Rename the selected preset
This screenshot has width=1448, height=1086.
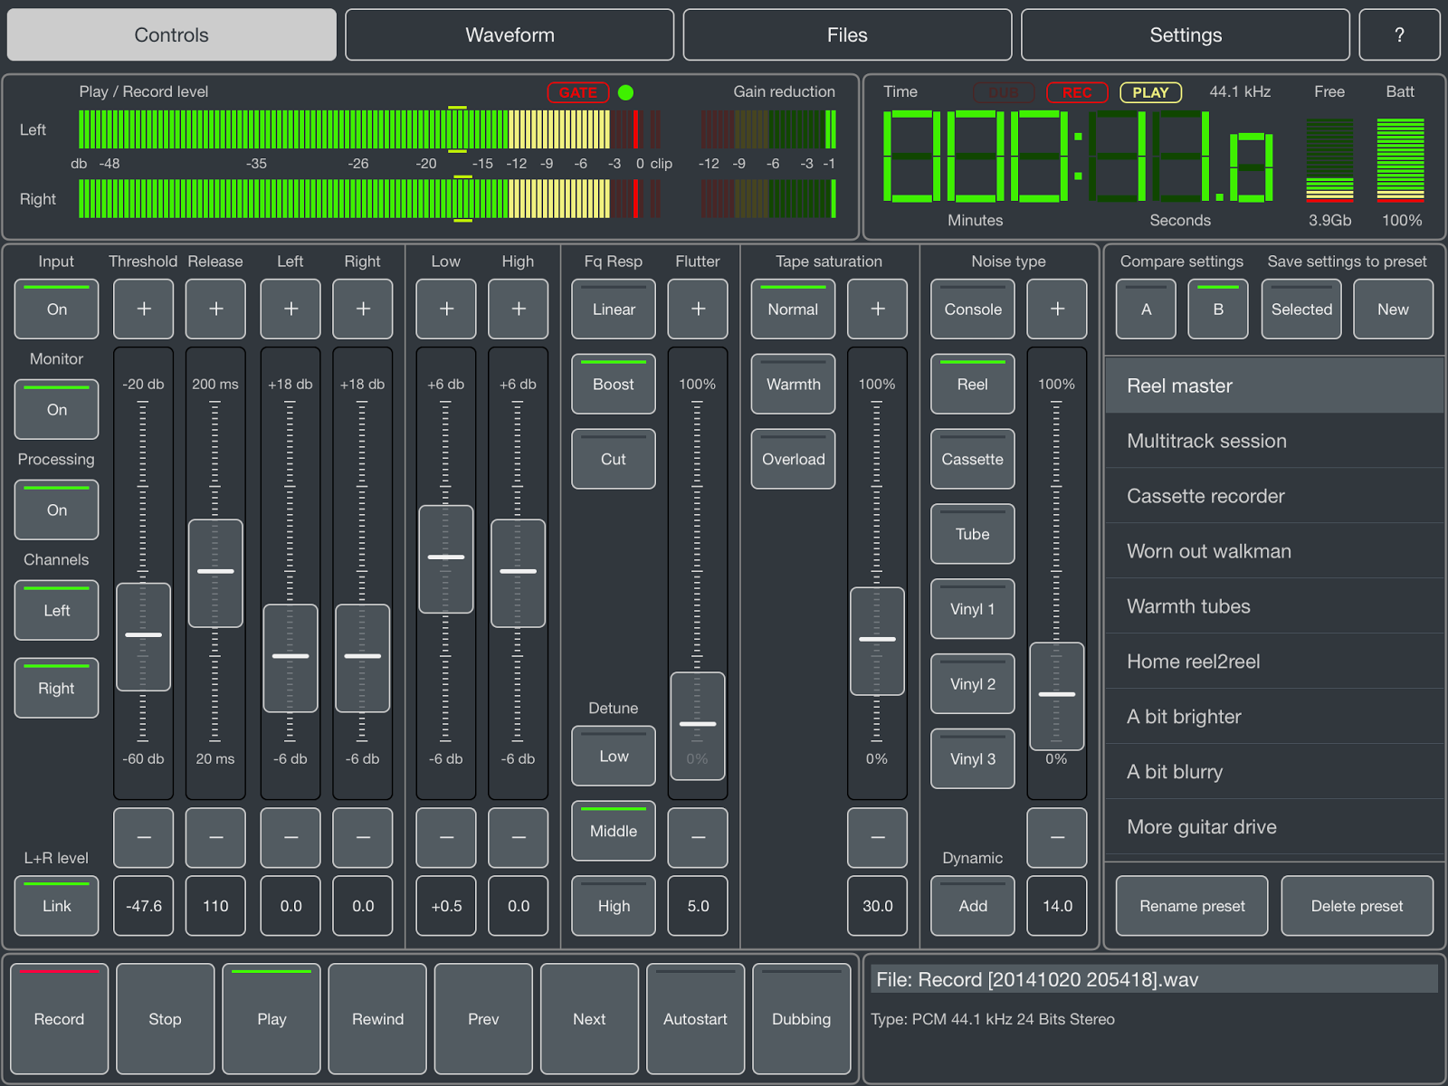pyautogui.click(x=1192, y=905)
